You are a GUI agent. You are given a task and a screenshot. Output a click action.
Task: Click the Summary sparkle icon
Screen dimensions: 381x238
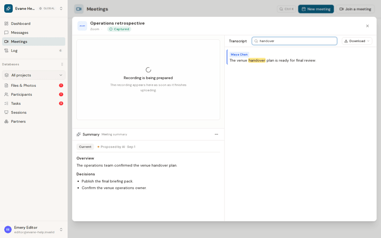pyautogui.click(x=78, y=134)
